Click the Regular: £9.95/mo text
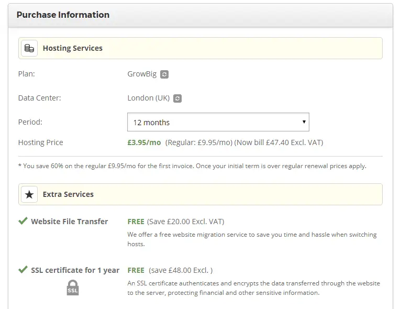Viewport: 401px width, 309px height. tap(199, 142)
